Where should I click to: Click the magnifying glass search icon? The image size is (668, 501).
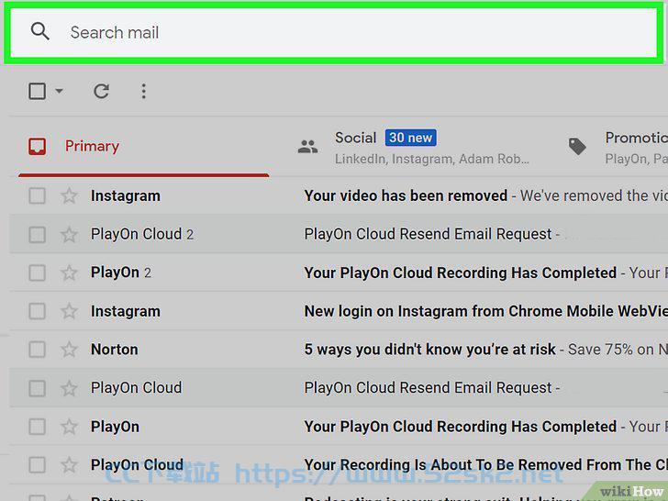tap(40, 31)
